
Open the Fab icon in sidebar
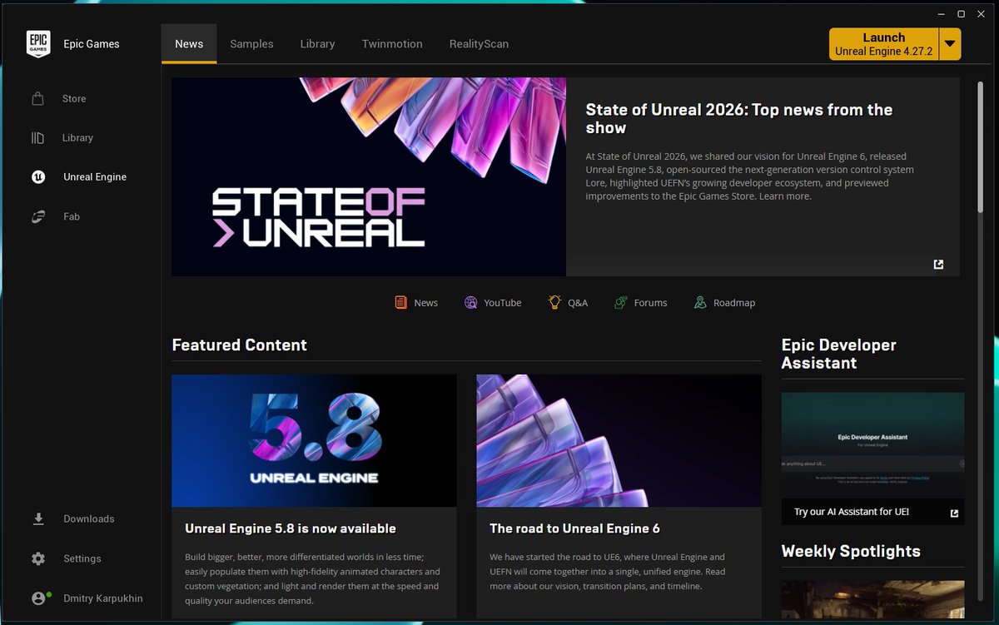[x=38, y=216]
